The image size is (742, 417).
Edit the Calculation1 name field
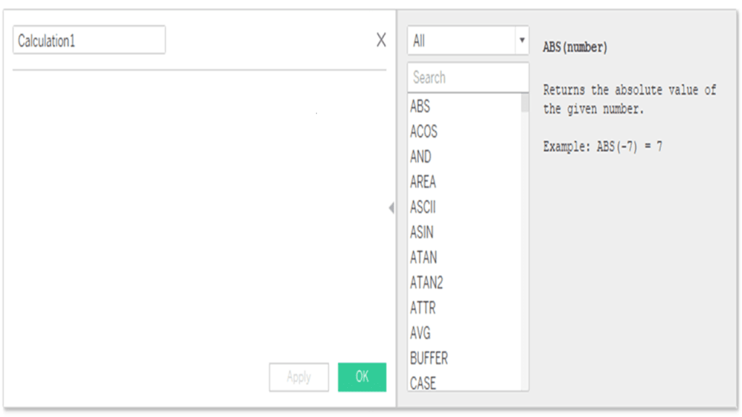pos(89,41)
